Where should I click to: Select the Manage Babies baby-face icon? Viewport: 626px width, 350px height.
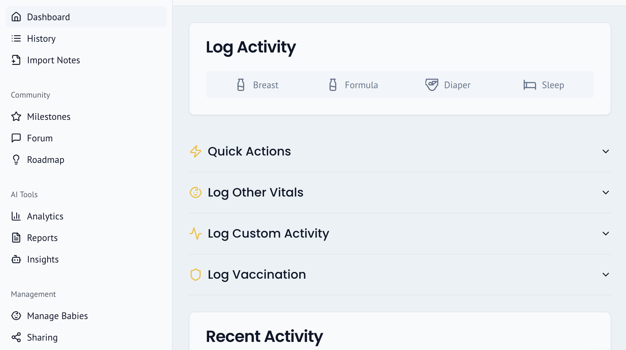coord(16,316)
